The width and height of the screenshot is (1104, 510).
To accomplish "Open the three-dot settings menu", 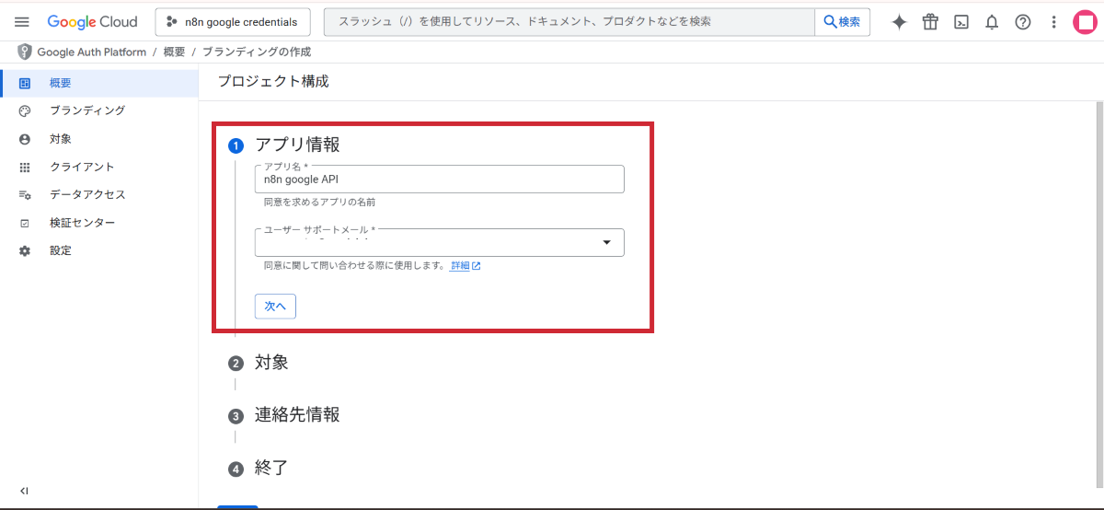I will (x=1053, y=22).
